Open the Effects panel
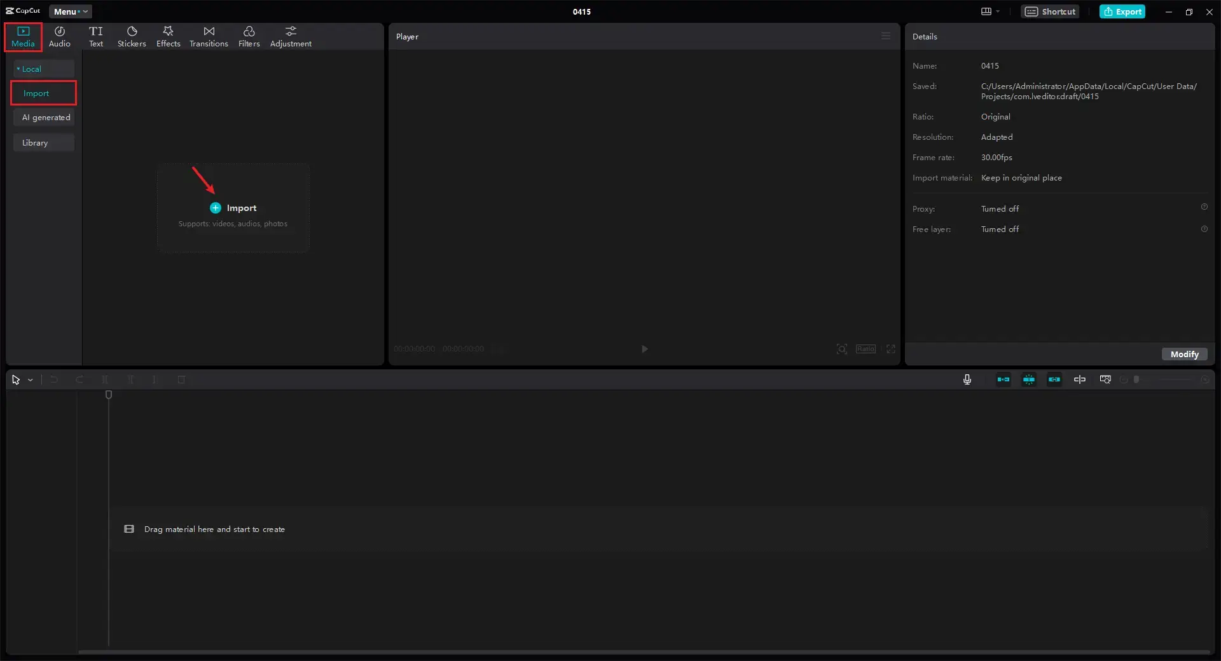 tap(168, 36)
